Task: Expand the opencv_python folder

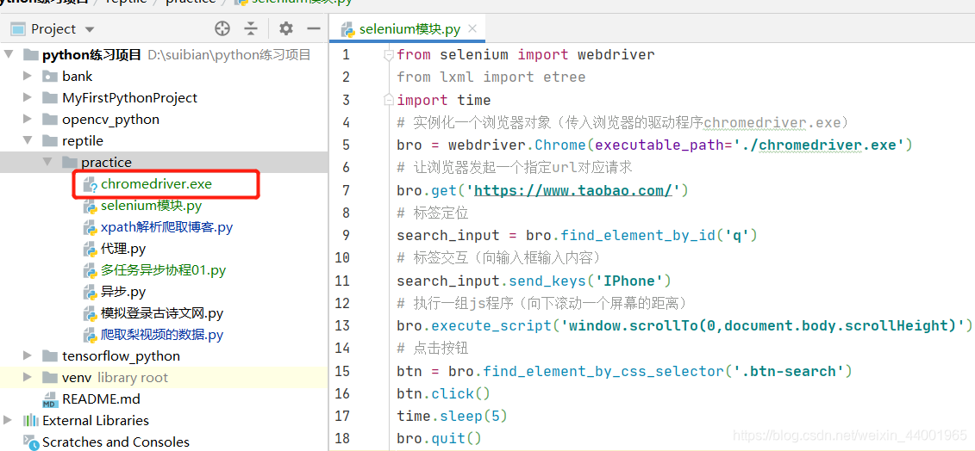Action: (x=28, y=120)
